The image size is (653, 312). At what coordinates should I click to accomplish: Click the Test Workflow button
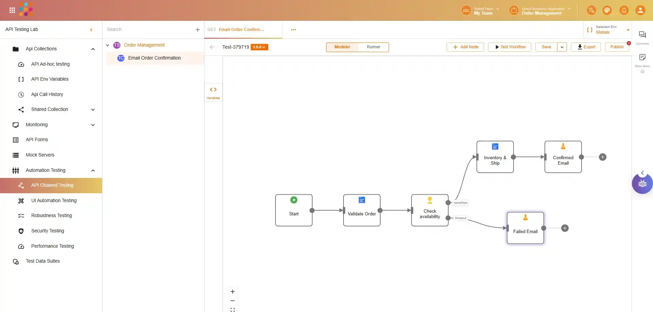point(510,47)
